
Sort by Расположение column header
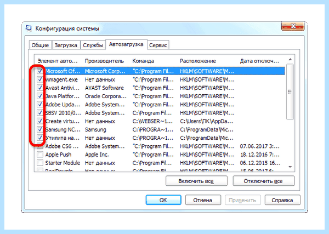click(198, 61)
